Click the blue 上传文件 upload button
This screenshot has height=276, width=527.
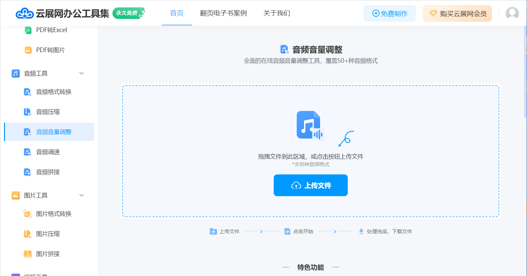pyautogui.click(x=311, y=185)
